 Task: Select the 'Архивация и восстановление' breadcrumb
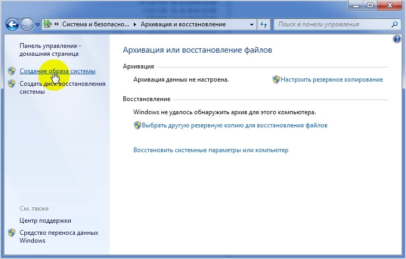(183, 24)
